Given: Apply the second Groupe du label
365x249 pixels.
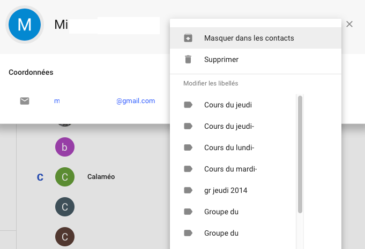Looking at the screenshot, I should (x=233, y=233).
